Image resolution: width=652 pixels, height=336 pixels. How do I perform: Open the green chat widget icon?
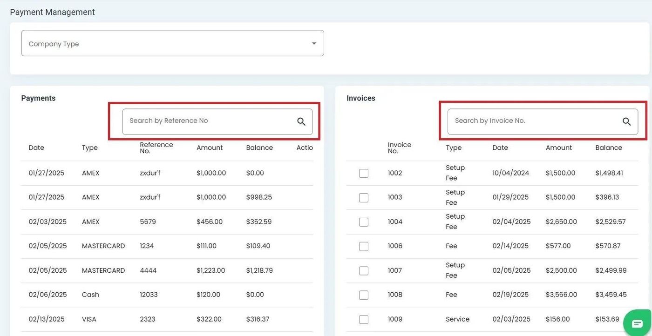(x=637, y=323)
